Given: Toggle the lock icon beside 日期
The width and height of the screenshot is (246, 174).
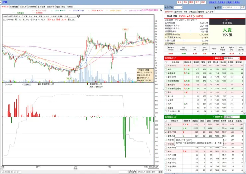Looking at the screenshot, I should [x=215, y=7].
